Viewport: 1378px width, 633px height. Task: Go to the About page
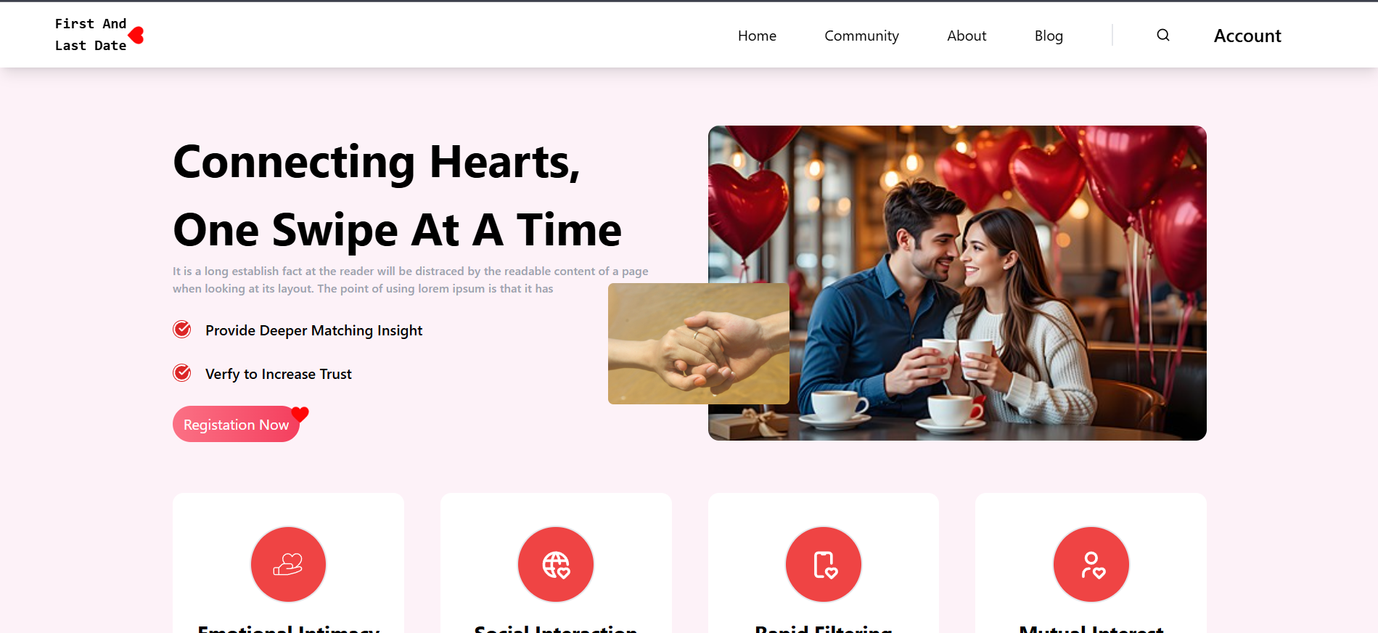click(967, 36)
